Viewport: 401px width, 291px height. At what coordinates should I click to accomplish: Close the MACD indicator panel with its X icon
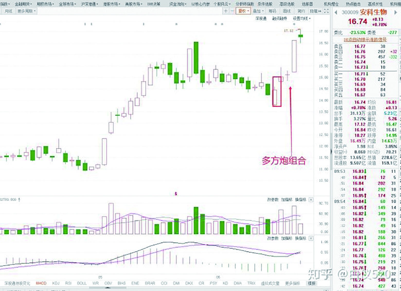311,239
